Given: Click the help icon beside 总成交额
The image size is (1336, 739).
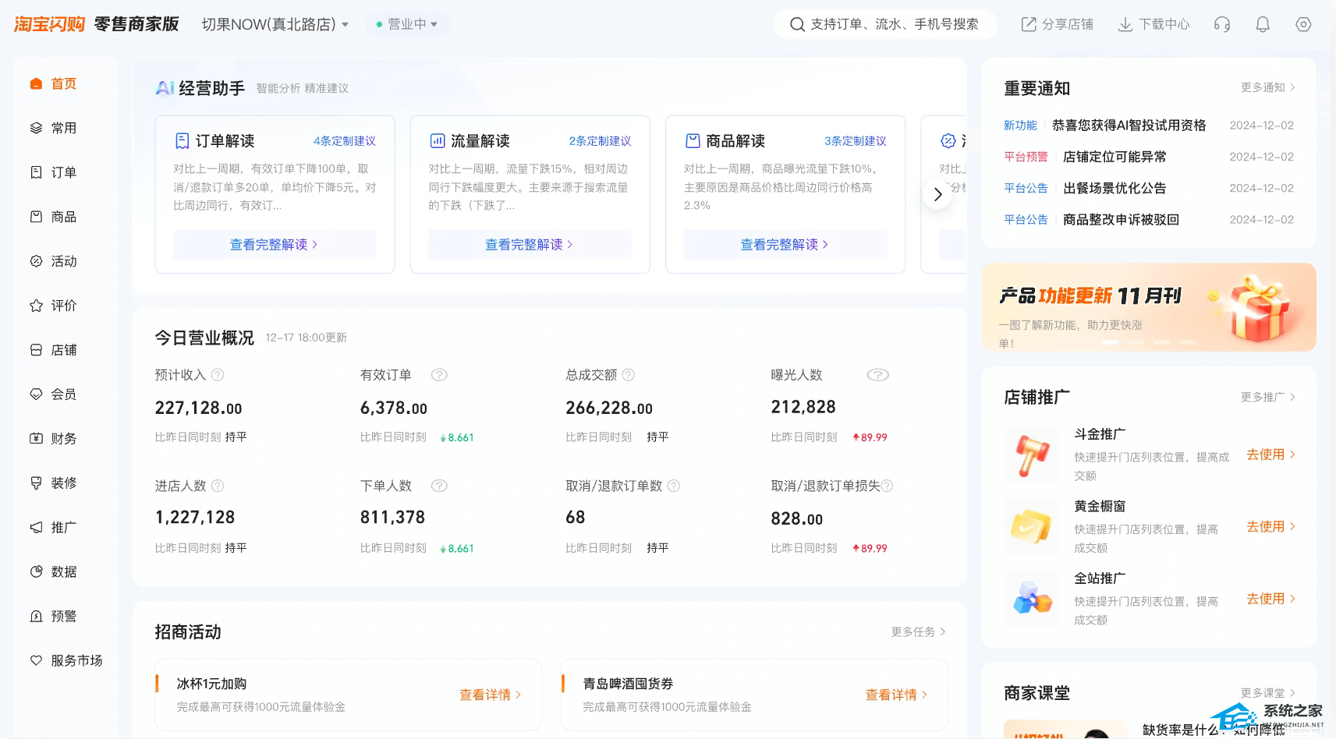Looking at the screenshot, I should click(629, 375).
